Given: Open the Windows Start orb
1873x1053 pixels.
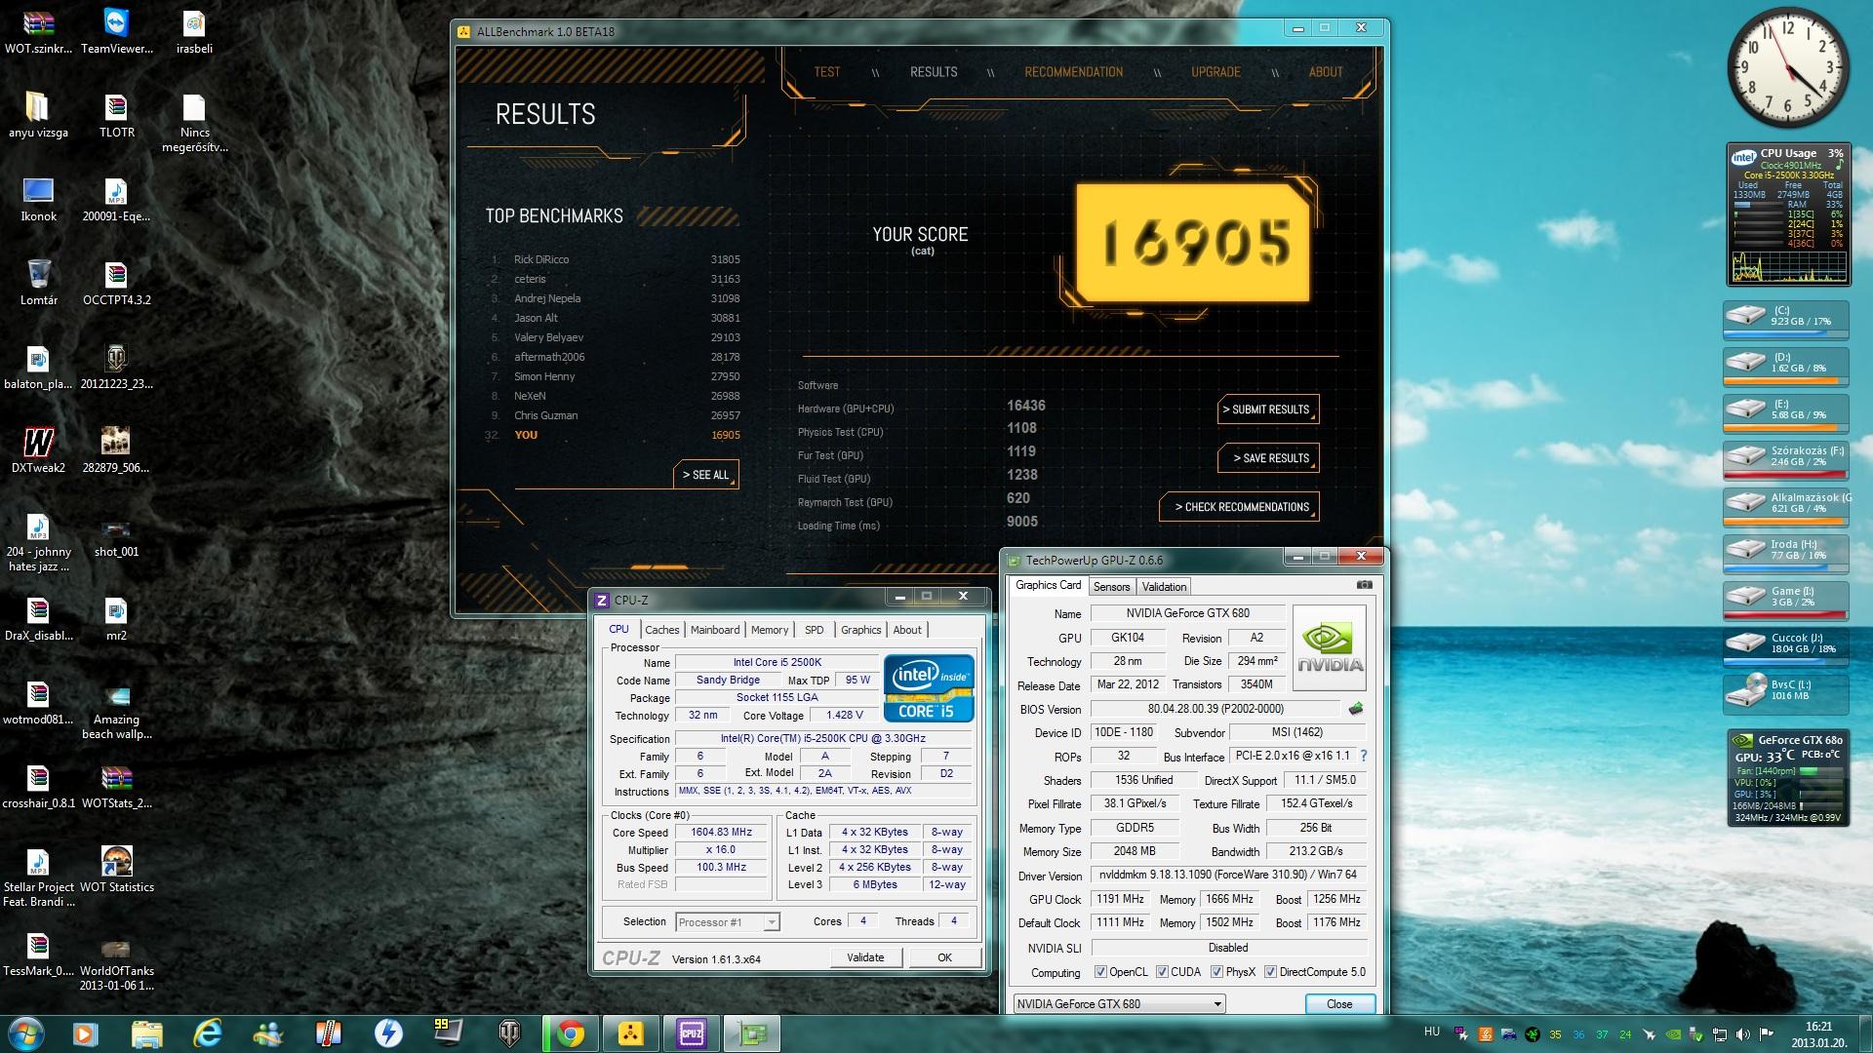Looking at the screenshot, I should (x=25, y=1033).
